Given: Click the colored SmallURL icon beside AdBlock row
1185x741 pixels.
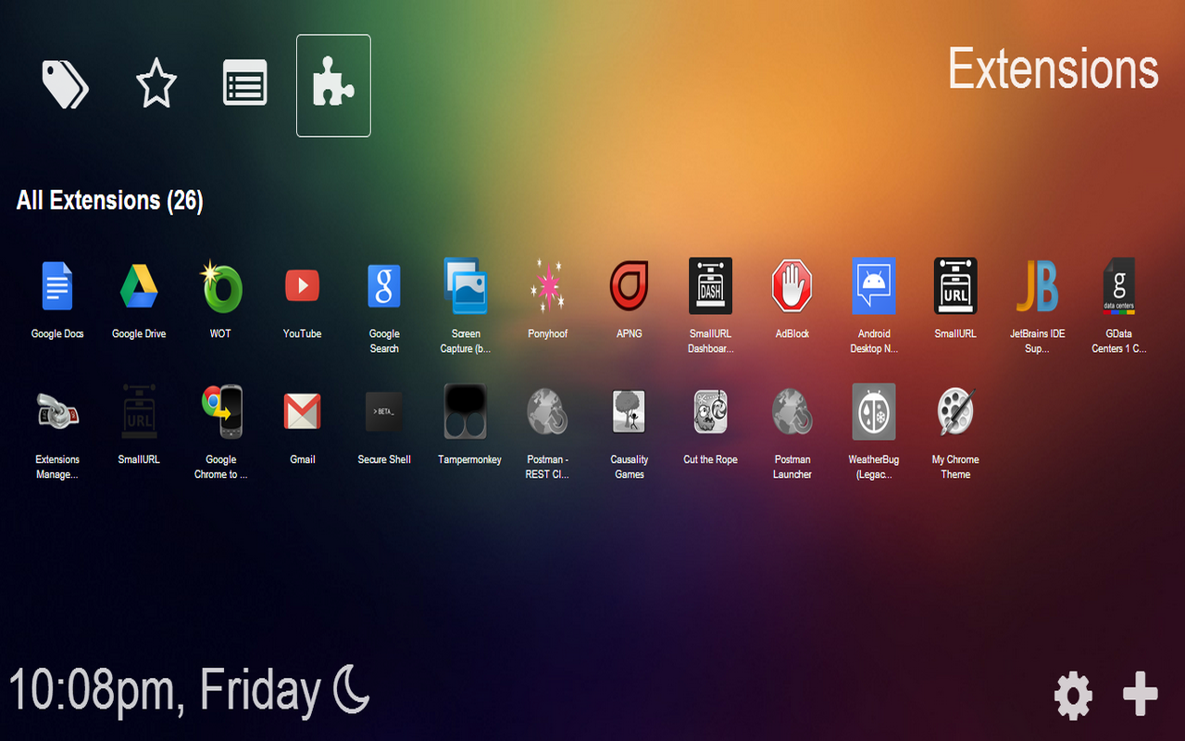Looking at the screenshot, I should click(x=955, y=285).
